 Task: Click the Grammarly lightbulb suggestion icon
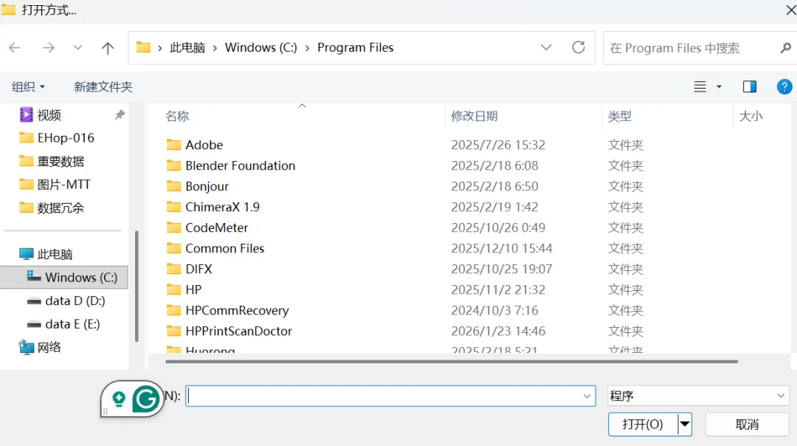tap(119, 399)
